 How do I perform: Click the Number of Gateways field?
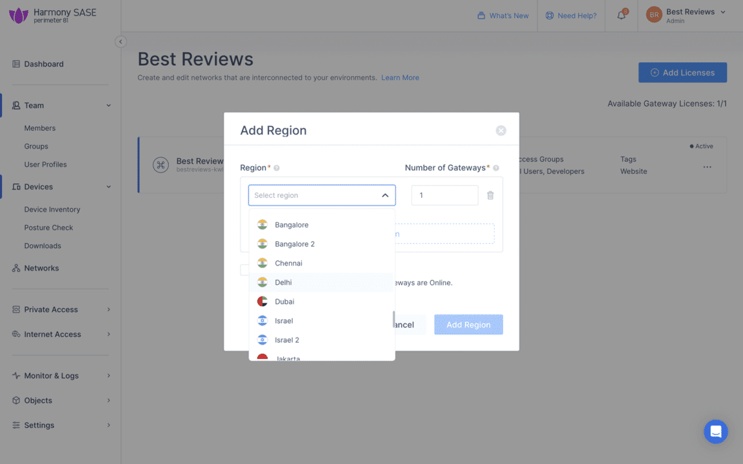click(x=444, y=195)
